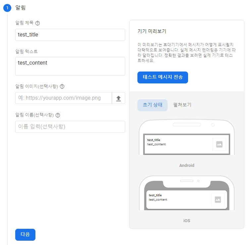Click the Android preview image placeholder icon

[219, 144]
